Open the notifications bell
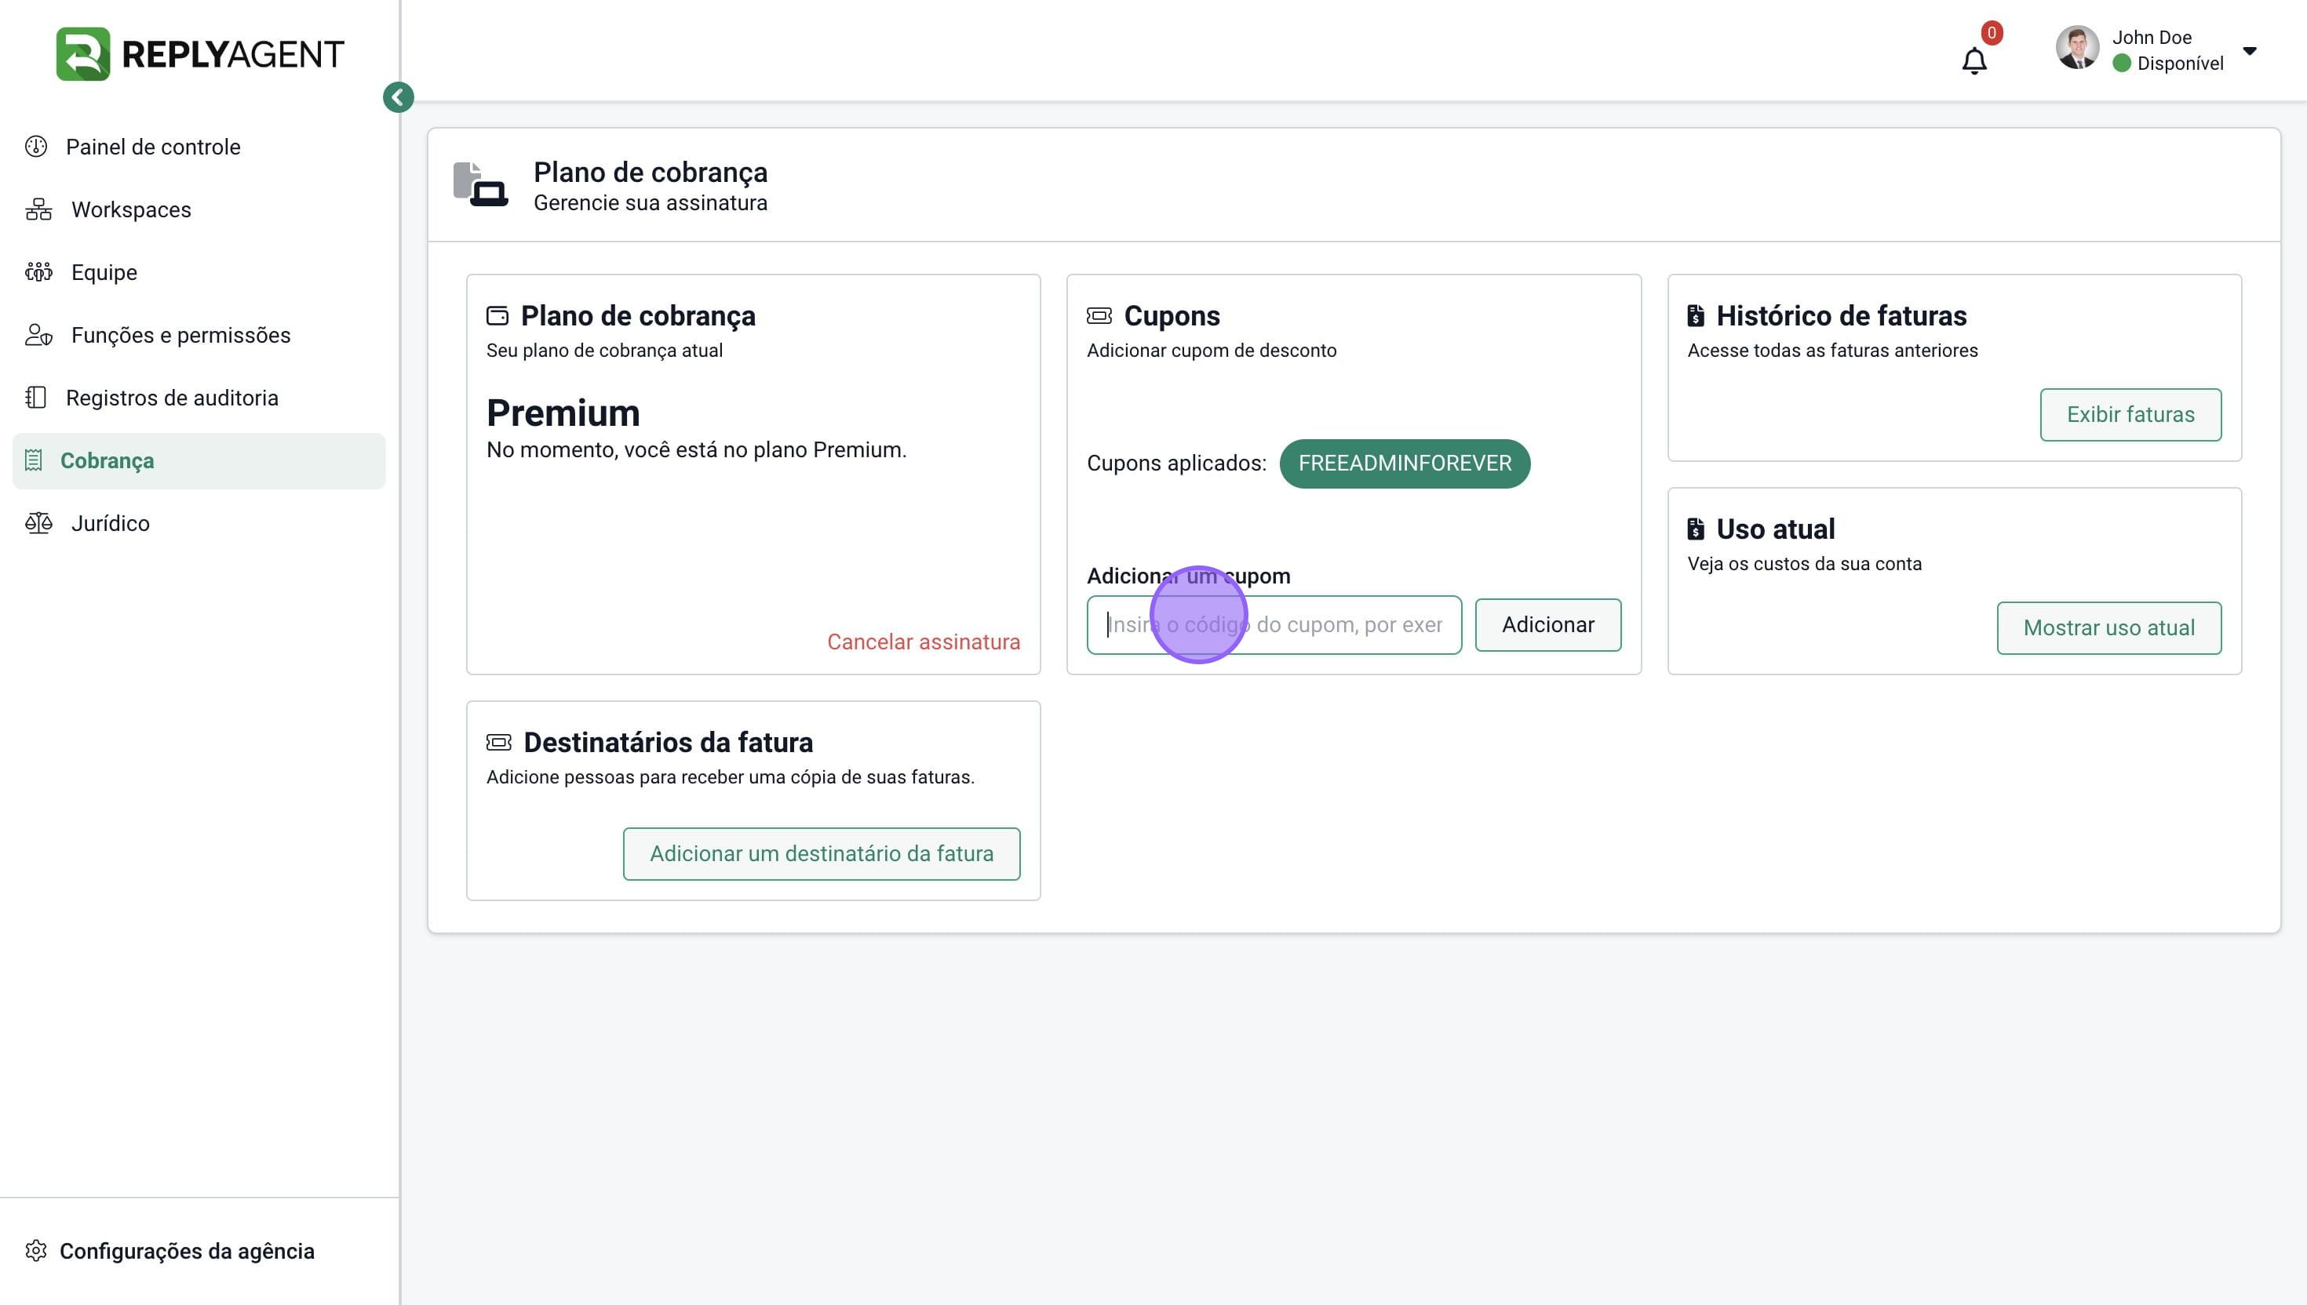 tap(1974, 61)
